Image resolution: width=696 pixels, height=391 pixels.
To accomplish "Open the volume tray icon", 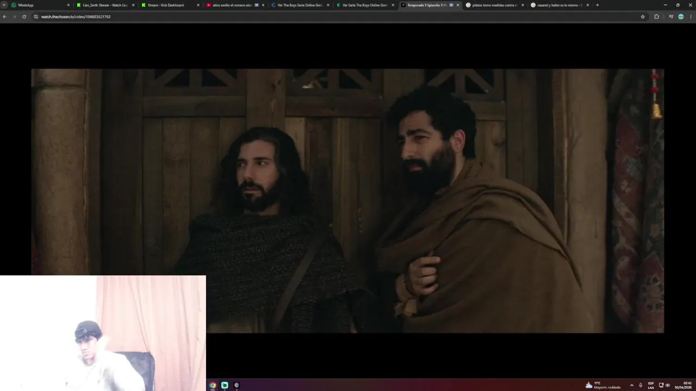I will click(x=667, y=385).
